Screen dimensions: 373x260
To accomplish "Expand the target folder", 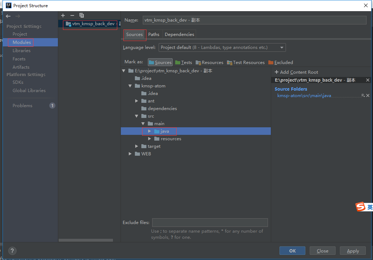I will coord(137,146).
